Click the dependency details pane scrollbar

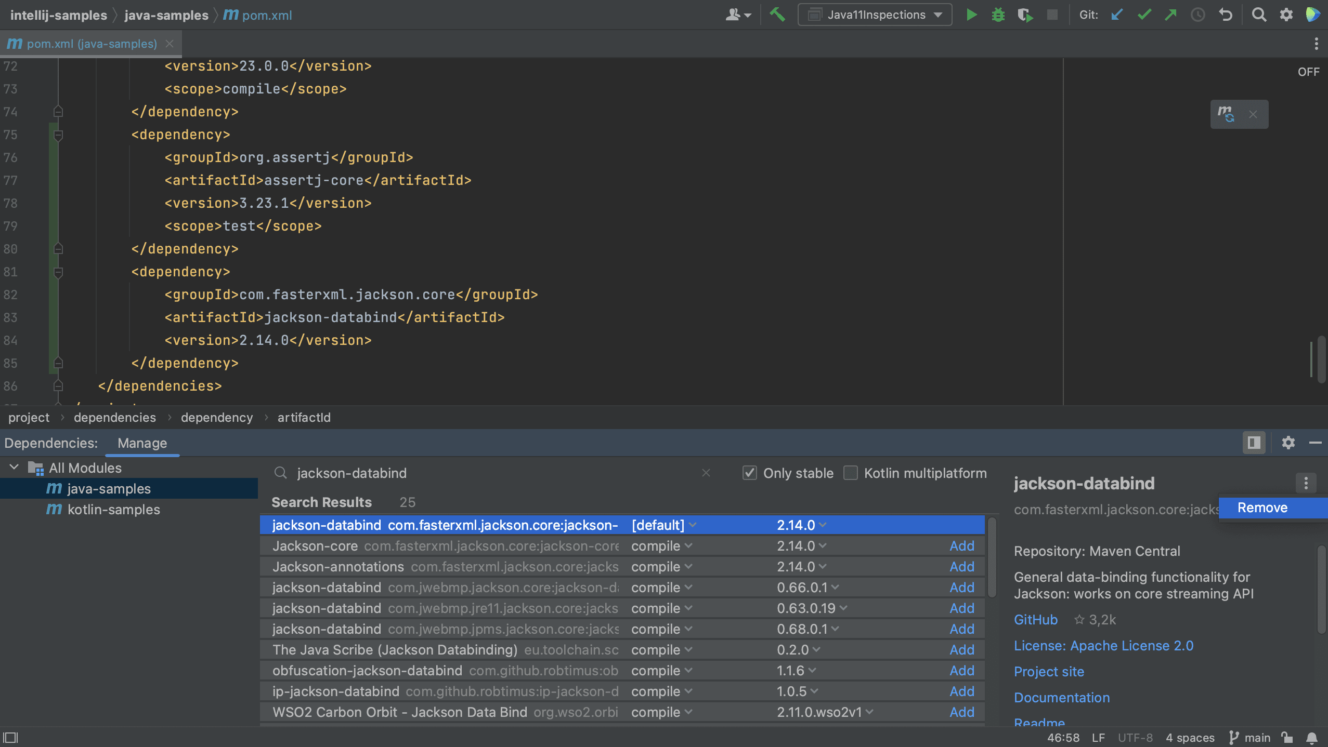1321,589
